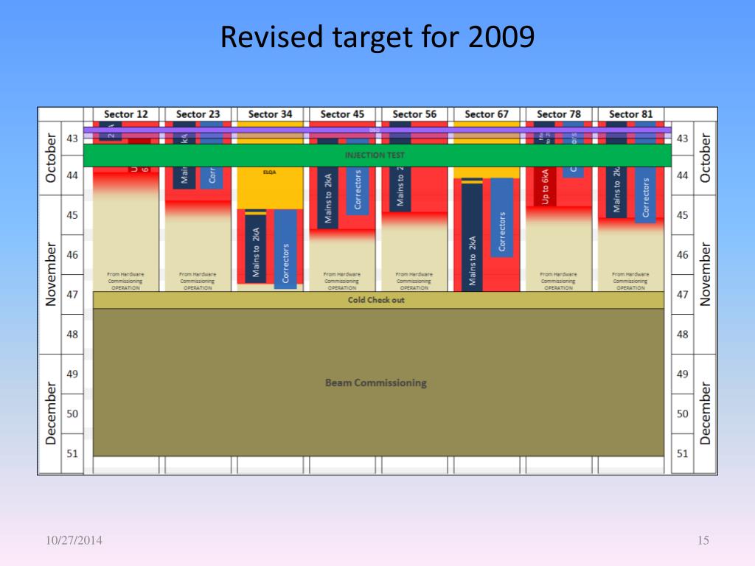
Task: Click "Mains to 2kA" bar in Sector 45
Action: (328, 198)
